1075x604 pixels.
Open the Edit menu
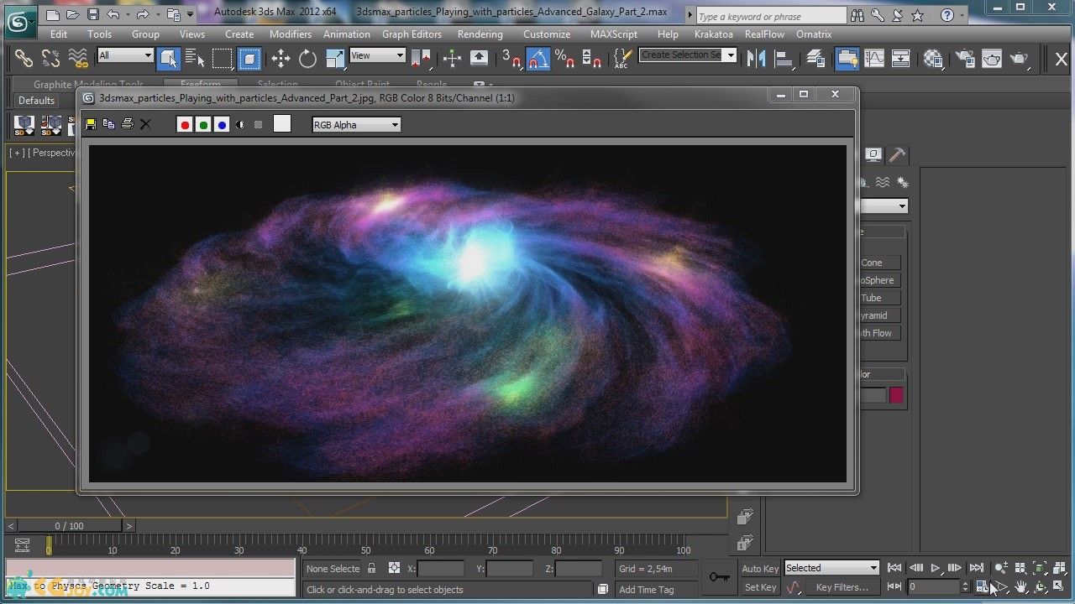coord(59,34)
